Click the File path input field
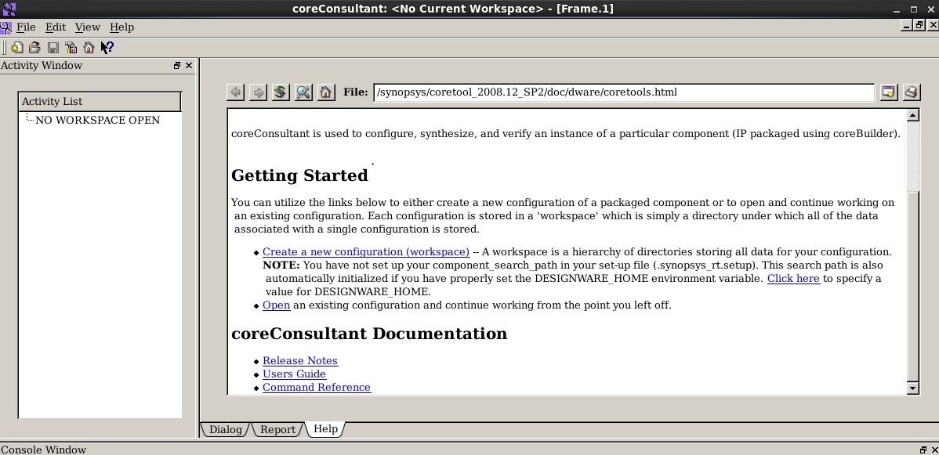Screen dimensions: 939x455 pyautogui.click(x=623, y=92)
